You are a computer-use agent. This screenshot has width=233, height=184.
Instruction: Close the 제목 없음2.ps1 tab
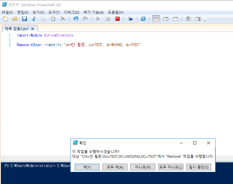point(33,29)
